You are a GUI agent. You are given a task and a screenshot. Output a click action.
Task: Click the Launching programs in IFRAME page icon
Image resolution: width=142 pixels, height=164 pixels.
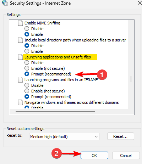20,80
